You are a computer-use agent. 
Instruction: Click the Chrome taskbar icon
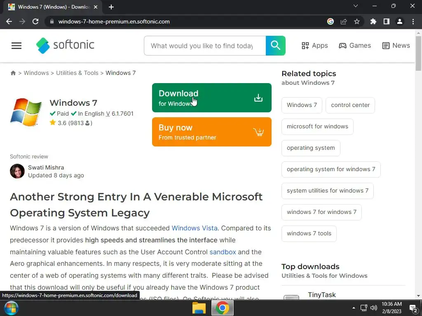coord(222,308)
